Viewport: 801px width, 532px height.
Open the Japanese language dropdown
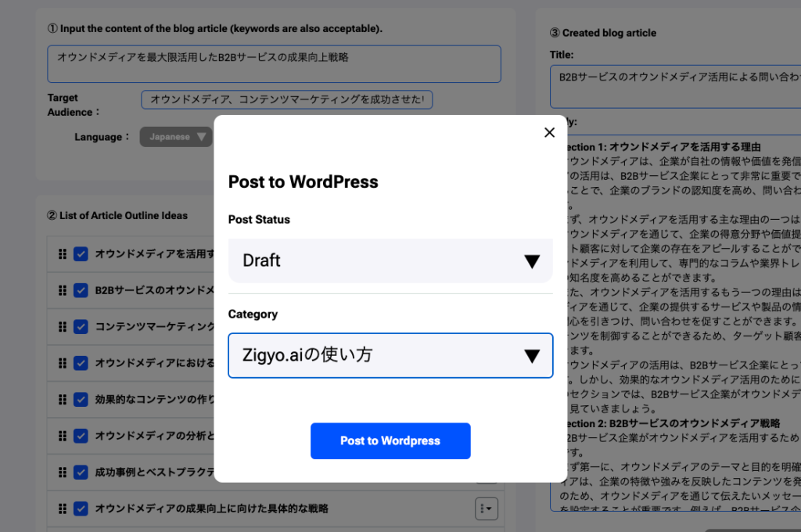coord(176,137)
